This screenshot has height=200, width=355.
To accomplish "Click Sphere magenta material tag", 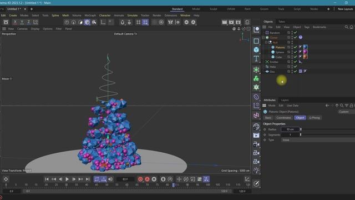I will point(305,52).
